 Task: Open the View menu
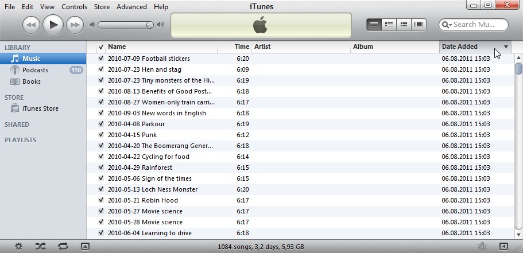coord(47,7)
